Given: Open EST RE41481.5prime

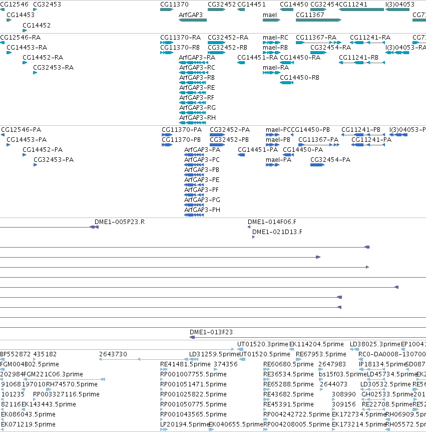Looking at the screenshot, I should pos(186,364).
